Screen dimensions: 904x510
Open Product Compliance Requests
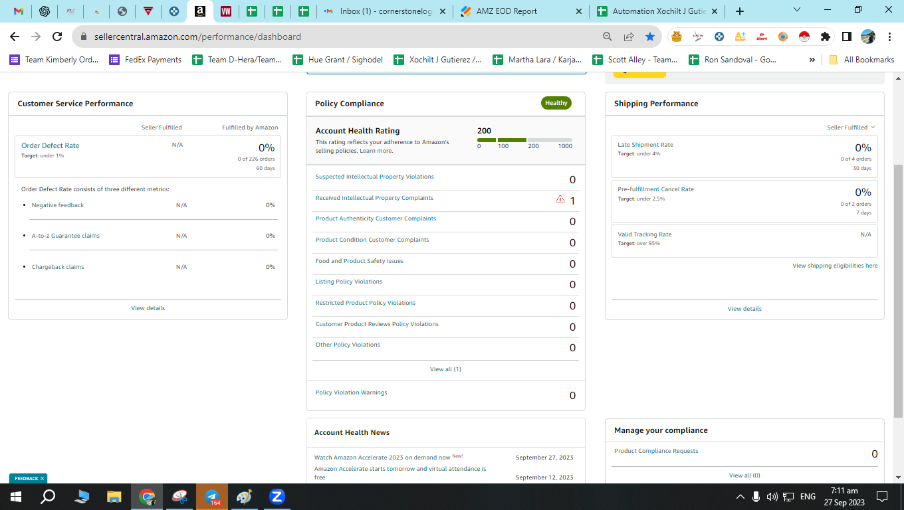point(656,451)
